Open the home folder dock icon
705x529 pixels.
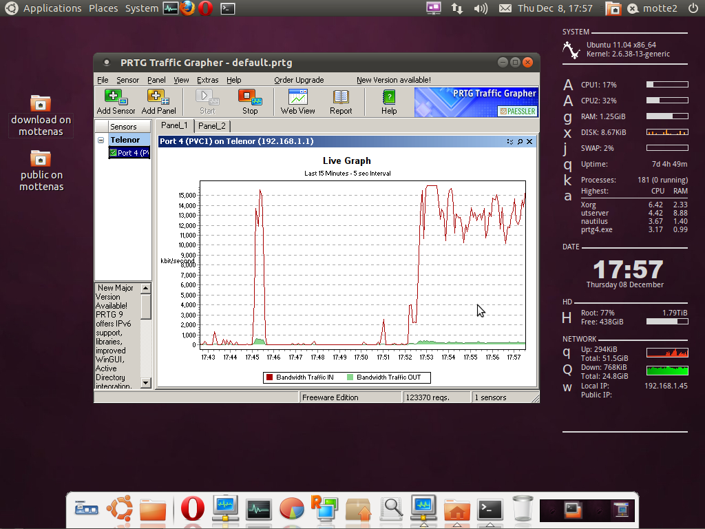coord(457,510)
